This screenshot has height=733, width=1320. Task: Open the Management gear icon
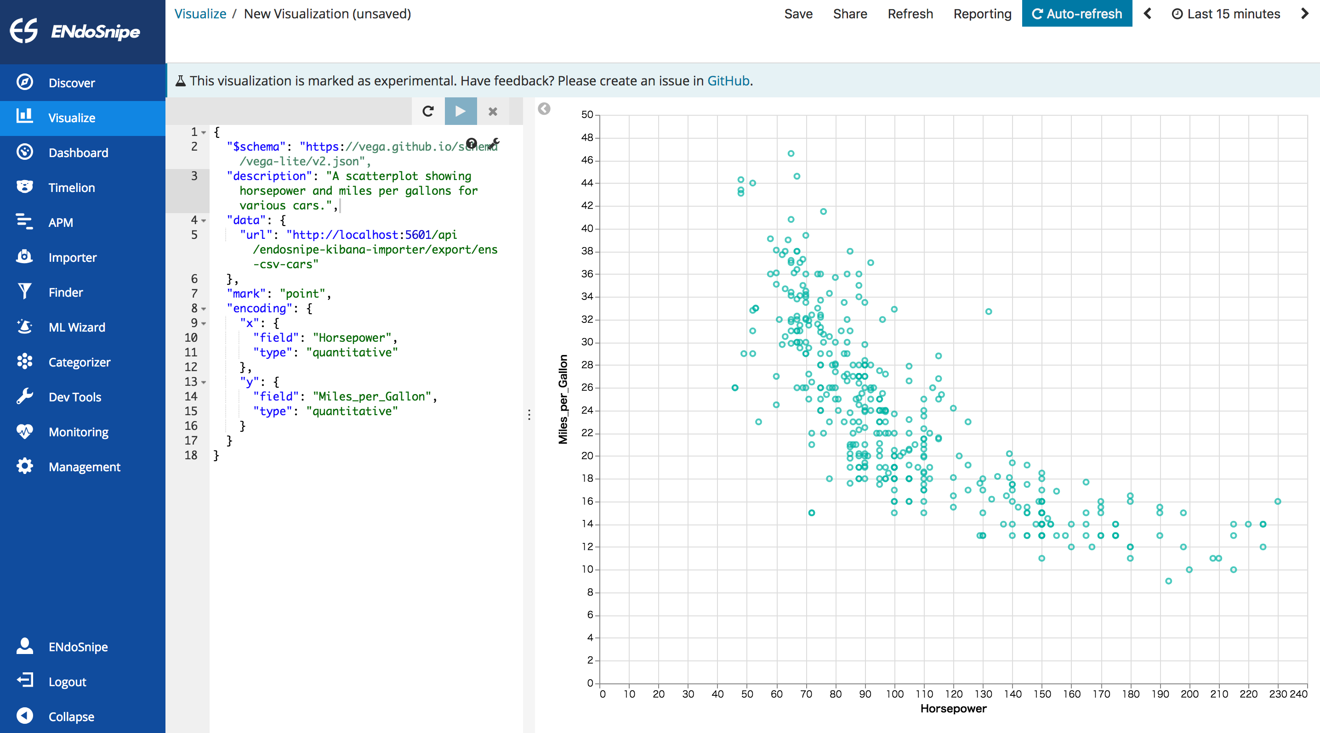pyautogui.click(x=25, y=466)
